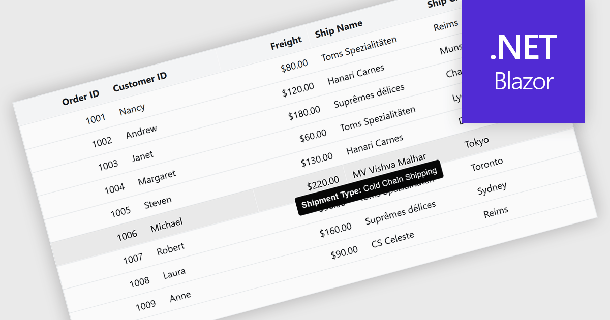Select the $220.00 freight cell
Image resolution: width=610 pixels, height=320 pixels.
(323, 183)
